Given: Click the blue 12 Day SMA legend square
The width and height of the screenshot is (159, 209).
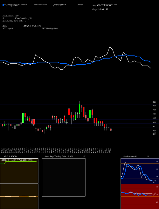Looking at the screenshot, I should click(3, 5).
